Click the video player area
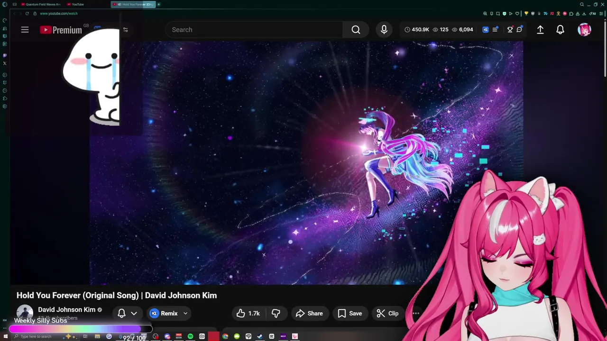 coord(306,162)
